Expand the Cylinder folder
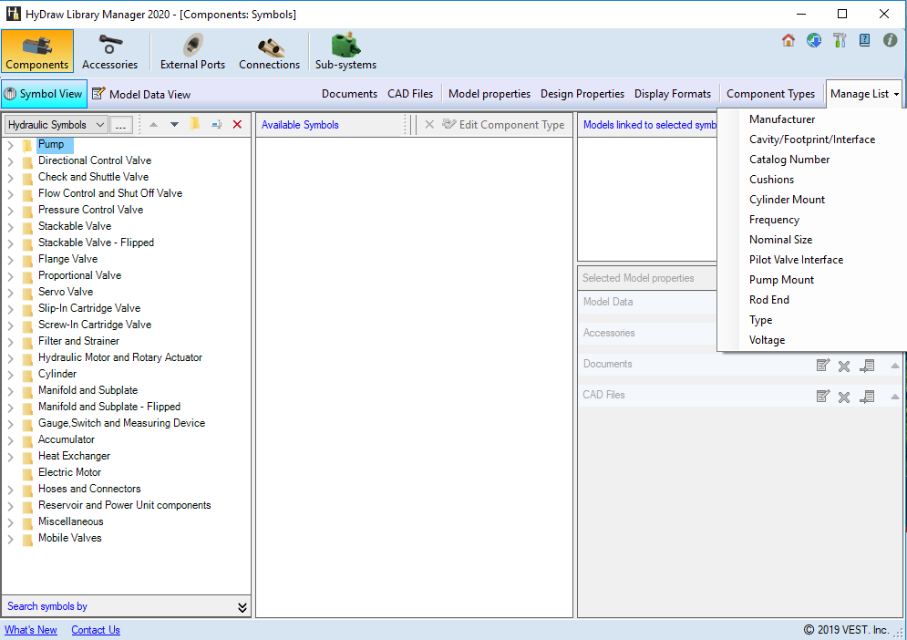Image resolution: width=907 pixels, height=640 pixels. tap(10, 375)
